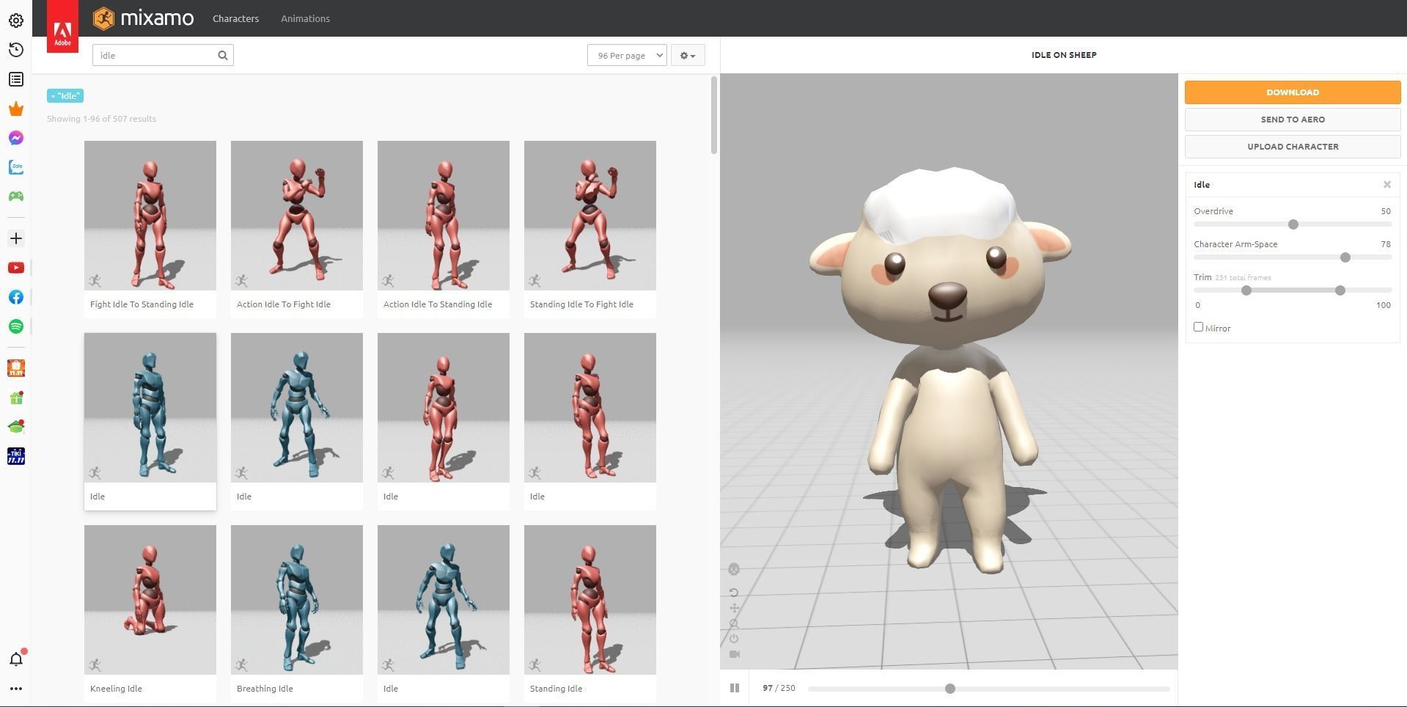Open Spotify shortcut in sidebar

[16, 326]
